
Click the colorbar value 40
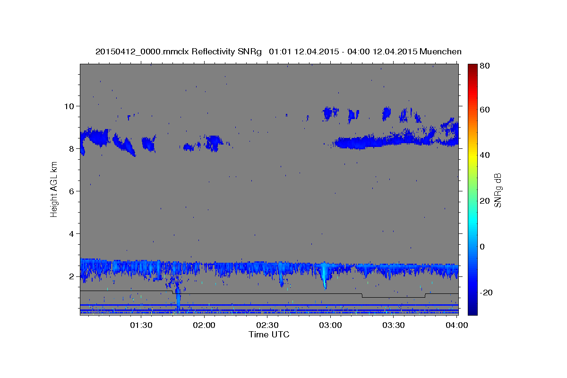pyautogui.click(x=485, y=155)
